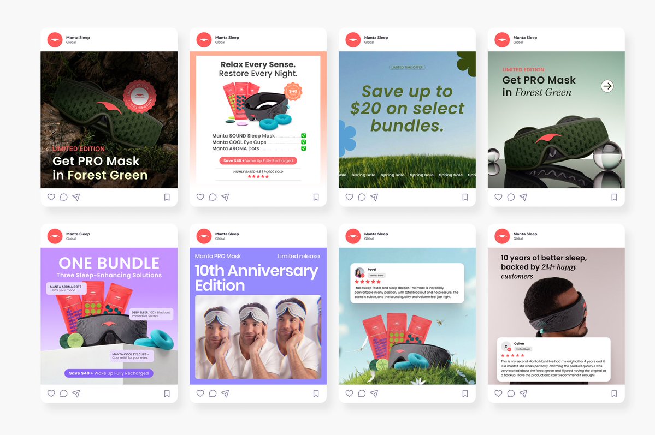655x435 pixels.
Task: Like the '10th Anniversary Edition' post
Action: pos(200,394)
